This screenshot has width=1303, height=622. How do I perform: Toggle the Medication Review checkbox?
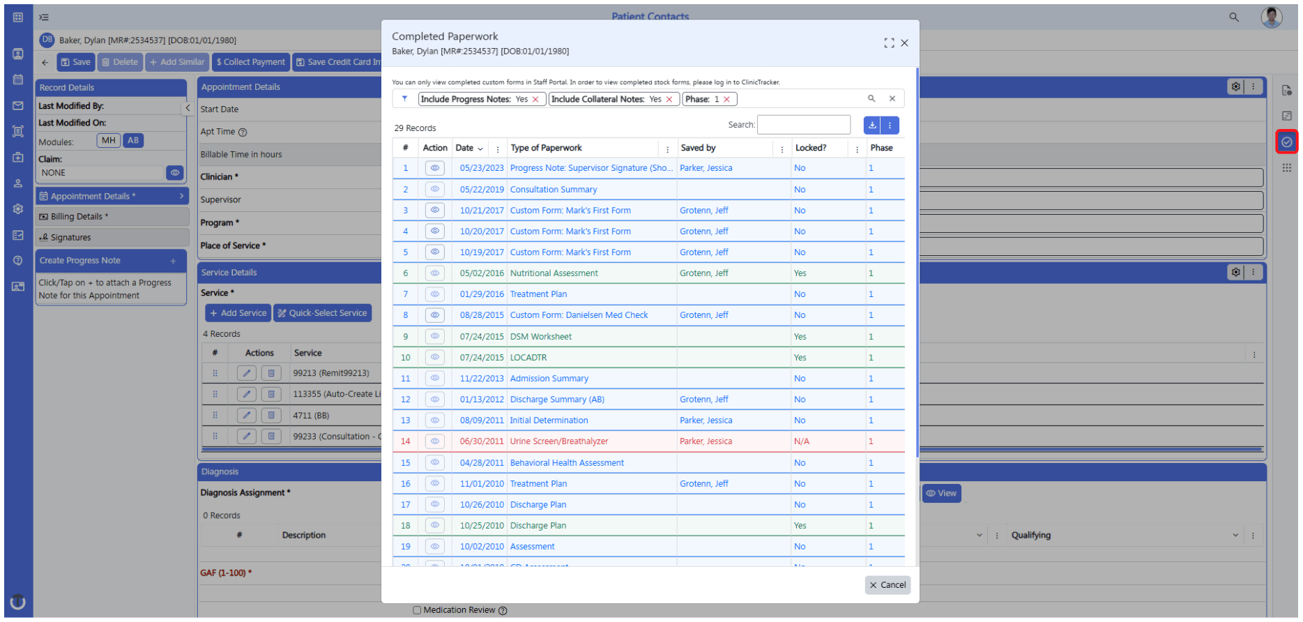pyautogui.click(x=417, y=610)
